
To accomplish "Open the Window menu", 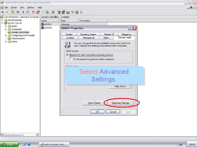I will pyautogui.click(x=31, y=7).
